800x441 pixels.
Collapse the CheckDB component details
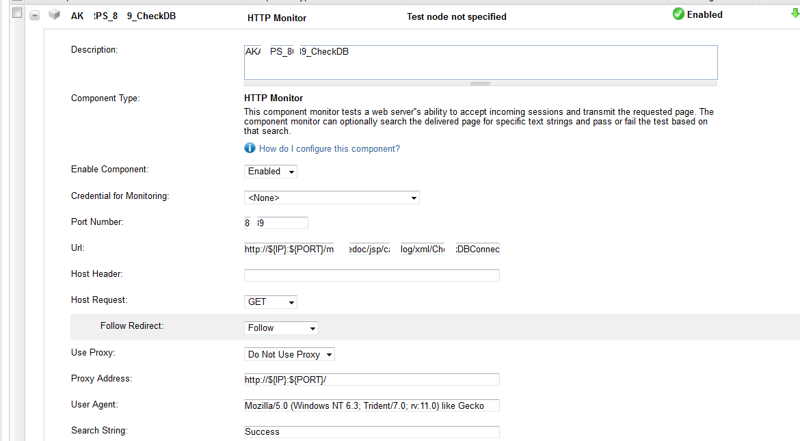[x=35, y=16]
